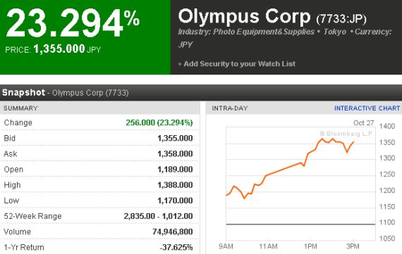Click the large 23.294% change figure
The height and width of the screenshot is (254, 402).
[73, 23]
